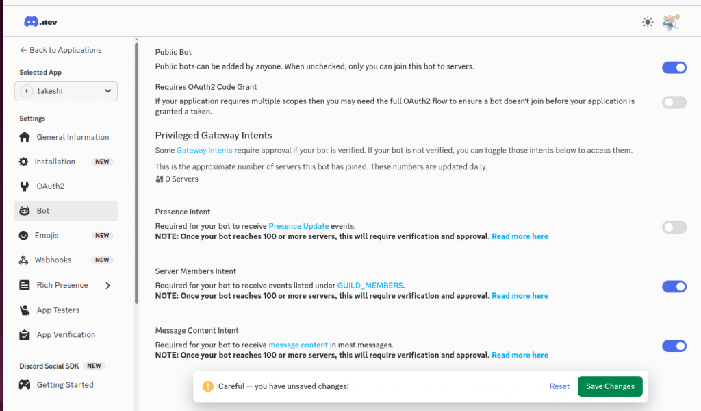Click the OAuth2 wrench icon
The width and height of the screenshot is (701, 411).
click(25, 186)
